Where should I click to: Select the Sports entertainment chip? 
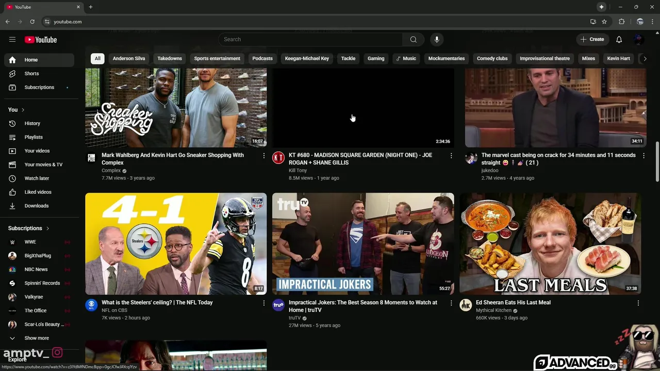tap(217, 59)
